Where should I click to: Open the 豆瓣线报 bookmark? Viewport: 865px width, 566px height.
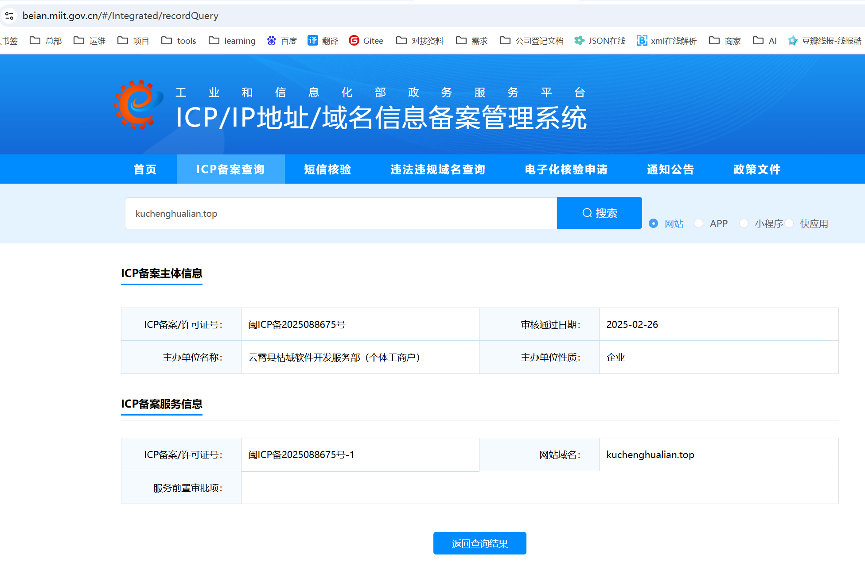(x=824, y=41)
